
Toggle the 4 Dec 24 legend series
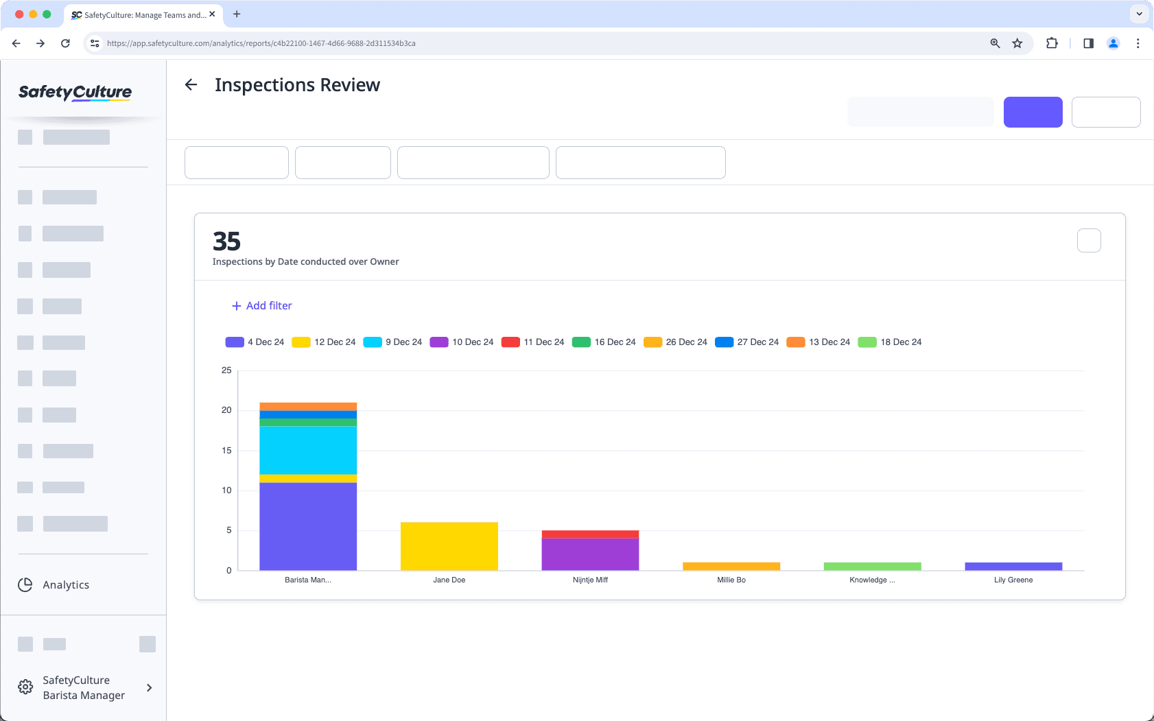(234, 342)
